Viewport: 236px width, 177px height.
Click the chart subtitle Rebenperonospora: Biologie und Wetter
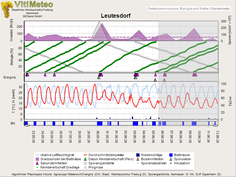click(x=189, y=9)
